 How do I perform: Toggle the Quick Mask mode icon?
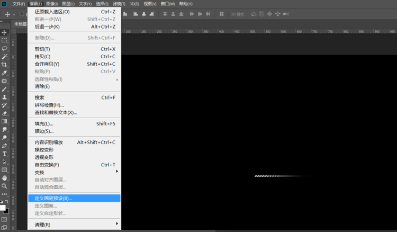point(4,219)
